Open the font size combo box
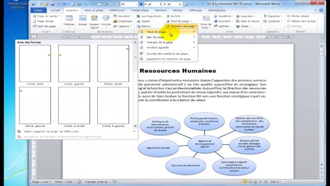 coord(129,4)
